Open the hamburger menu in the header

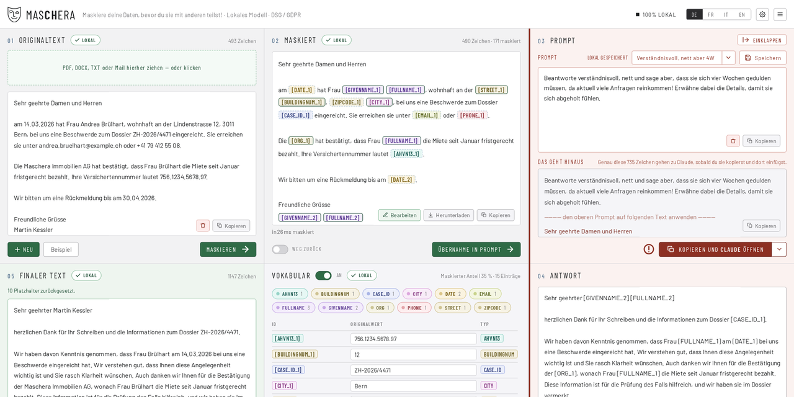click(780, 14)
